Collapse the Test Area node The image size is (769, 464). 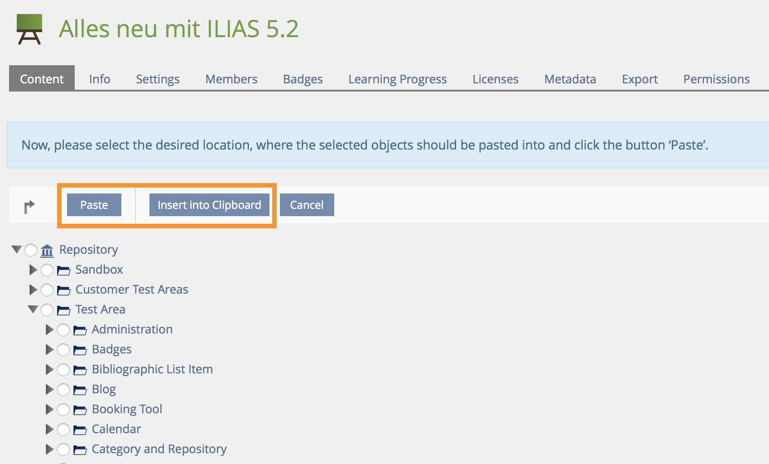33,309
